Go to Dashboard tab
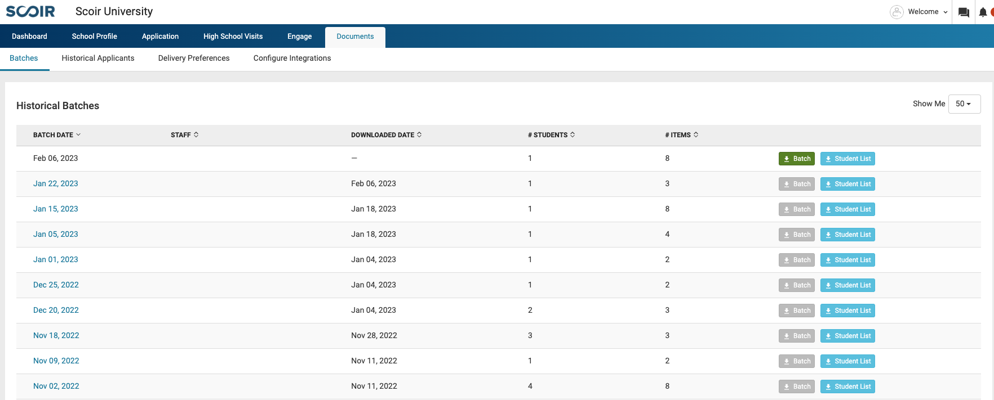Screen dimensions: 994x400 pos(29,36)
